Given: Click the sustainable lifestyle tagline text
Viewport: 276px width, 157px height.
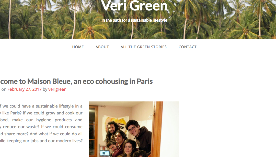Looking at the screenshot, I should (x=134, y=20).
